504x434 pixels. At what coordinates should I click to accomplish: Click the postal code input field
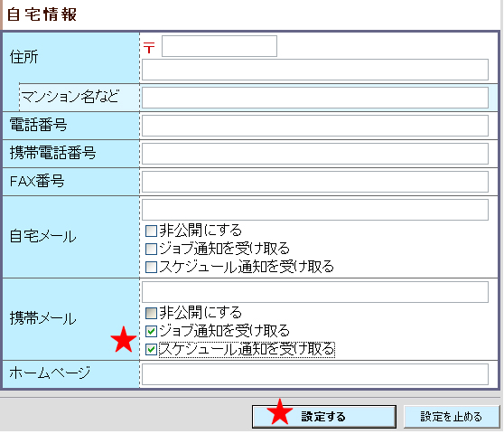point(219,46)
